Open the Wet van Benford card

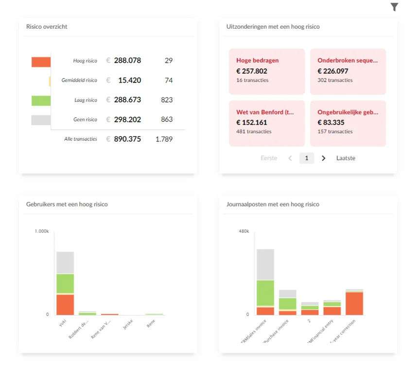click(x=267, y=123)
